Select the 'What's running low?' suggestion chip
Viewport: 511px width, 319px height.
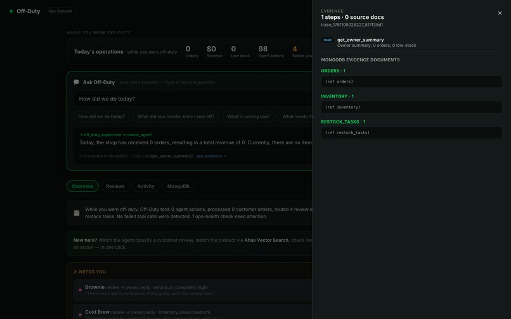248,116
